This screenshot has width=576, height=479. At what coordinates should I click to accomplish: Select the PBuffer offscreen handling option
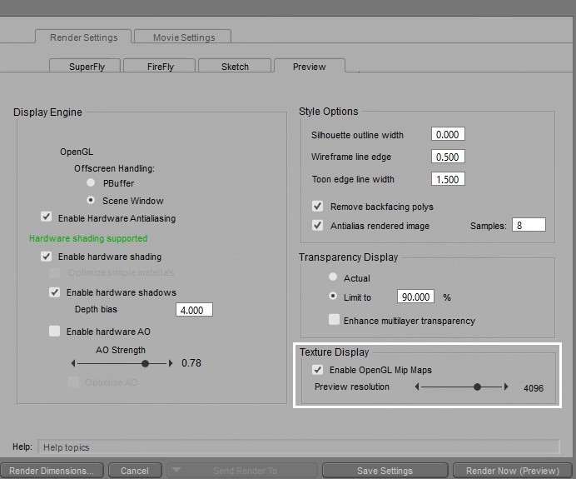[x=91, y=183]
